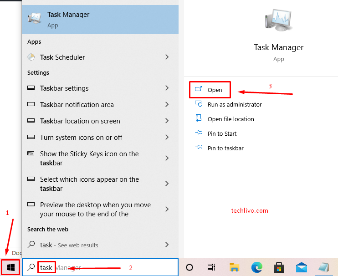Expand Task Scheduler result chevron
The image size is (338, 276).
coord(167,57)
